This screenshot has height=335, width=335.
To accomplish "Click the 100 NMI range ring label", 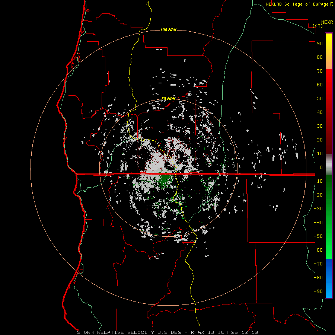I will tap(168, 30).
